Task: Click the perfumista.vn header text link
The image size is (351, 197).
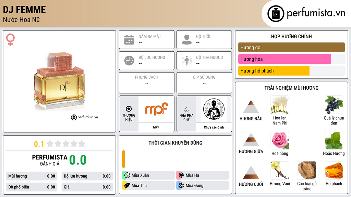Action: point(316,13)
